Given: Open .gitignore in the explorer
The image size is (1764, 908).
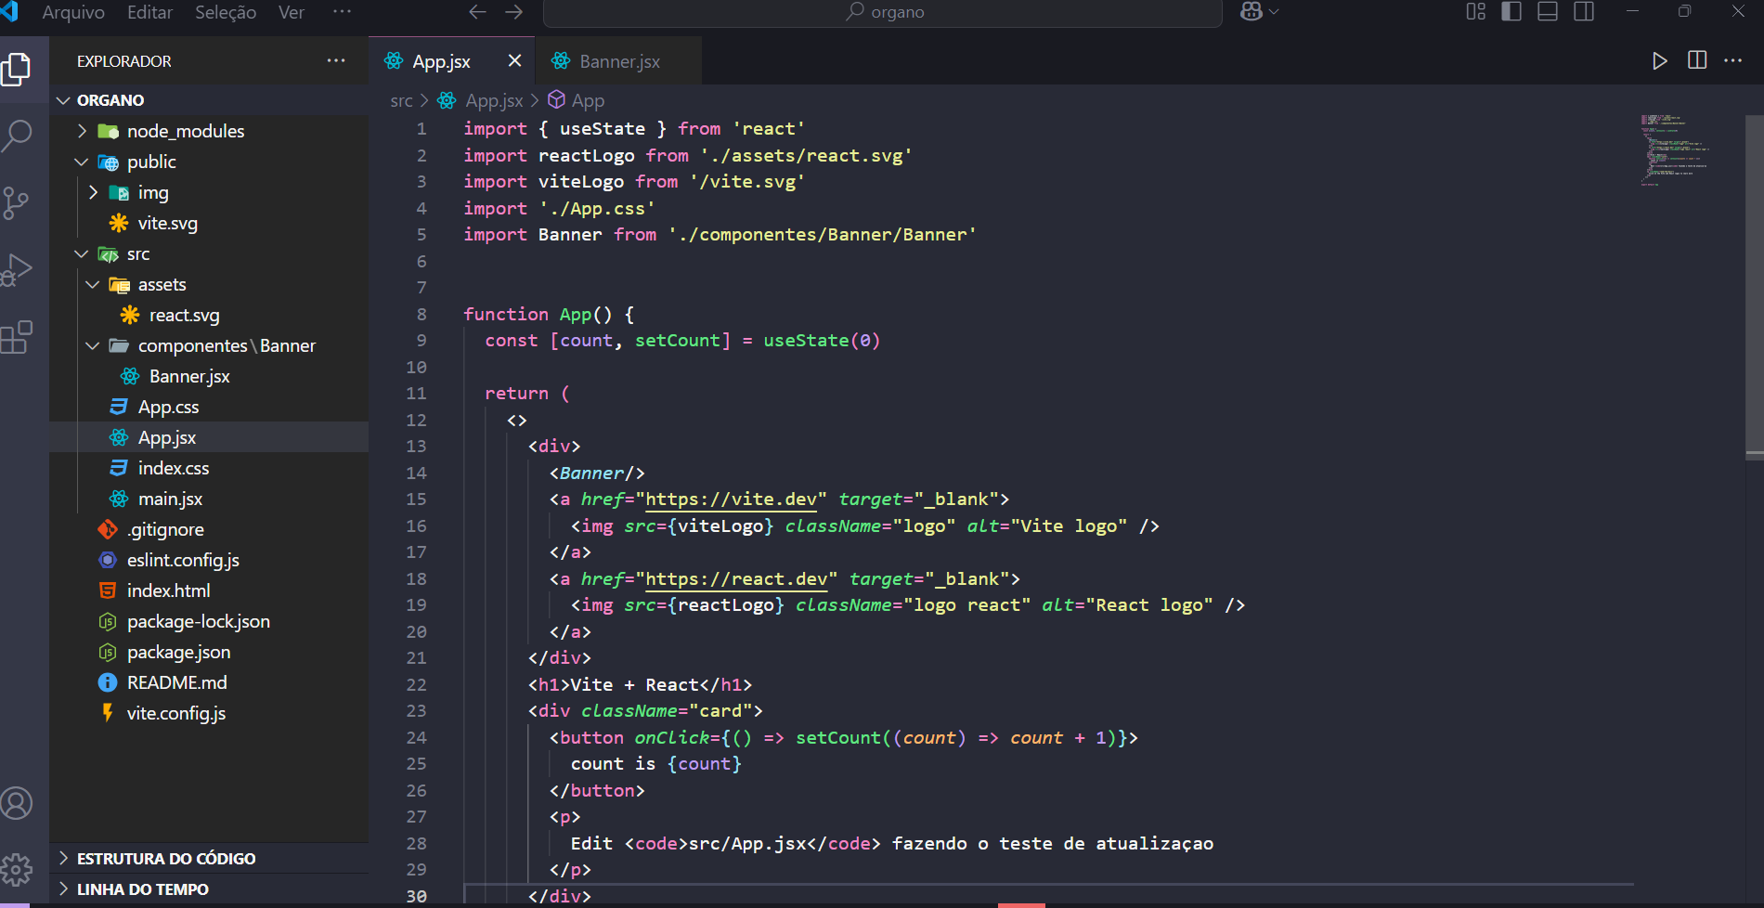Looking at the screenshot, I should 165,529.
